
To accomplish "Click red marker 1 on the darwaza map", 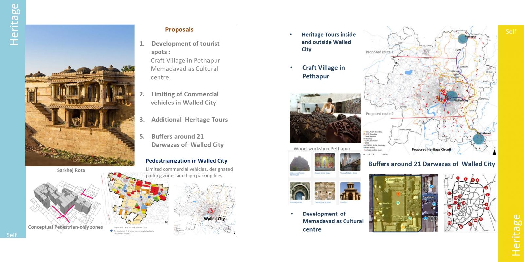I will (458, 178).
